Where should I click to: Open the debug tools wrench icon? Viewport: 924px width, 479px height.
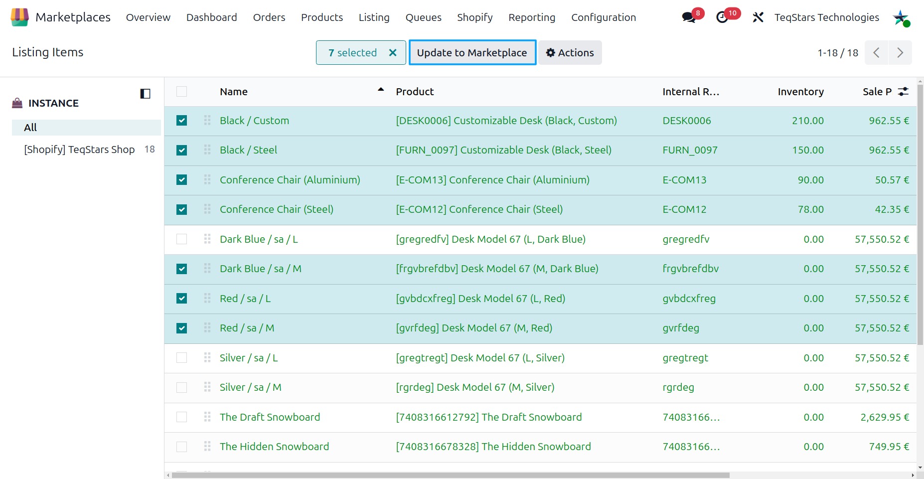click(x=758, y=17)
